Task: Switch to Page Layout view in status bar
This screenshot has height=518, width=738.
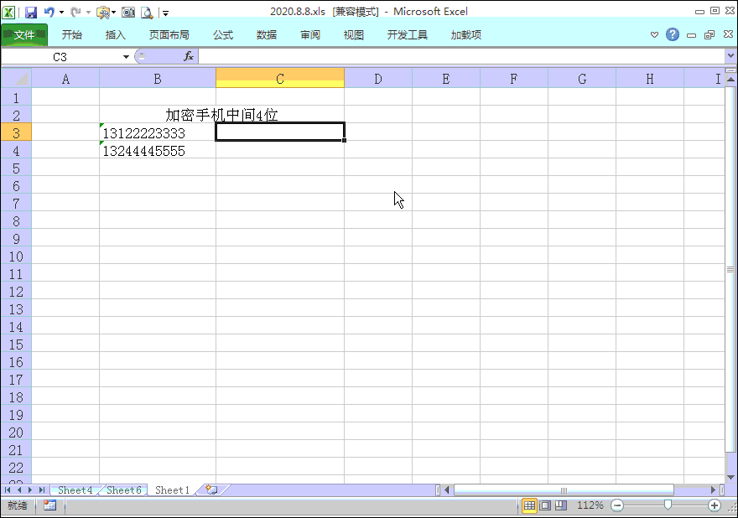Action: click(545, 505)
